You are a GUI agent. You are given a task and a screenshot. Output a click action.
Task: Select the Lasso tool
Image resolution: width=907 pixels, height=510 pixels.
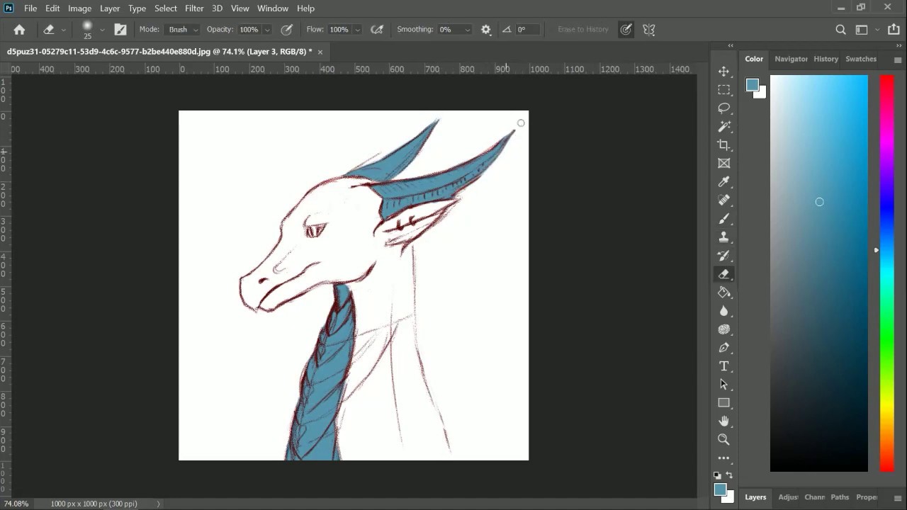[x=723, y=108]
